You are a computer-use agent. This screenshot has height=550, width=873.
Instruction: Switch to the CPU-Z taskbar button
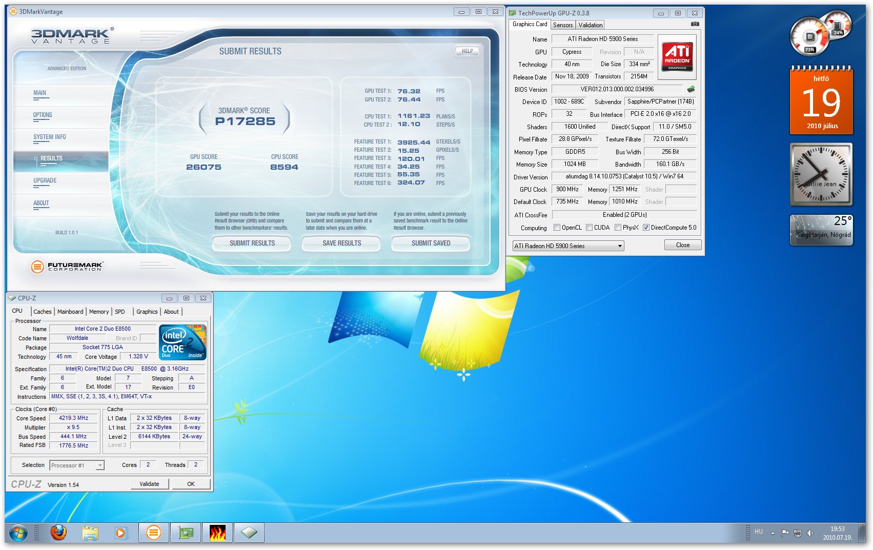(x=249, y=533)
